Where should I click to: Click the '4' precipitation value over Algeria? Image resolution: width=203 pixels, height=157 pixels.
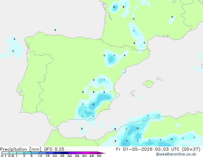[126, 141]
